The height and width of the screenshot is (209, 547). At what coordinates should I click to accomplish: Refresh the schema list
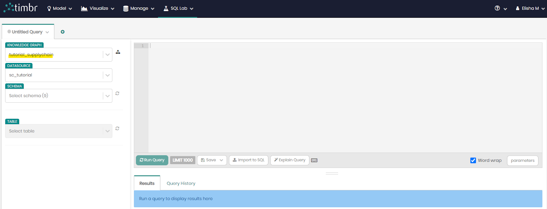point(117,93)
